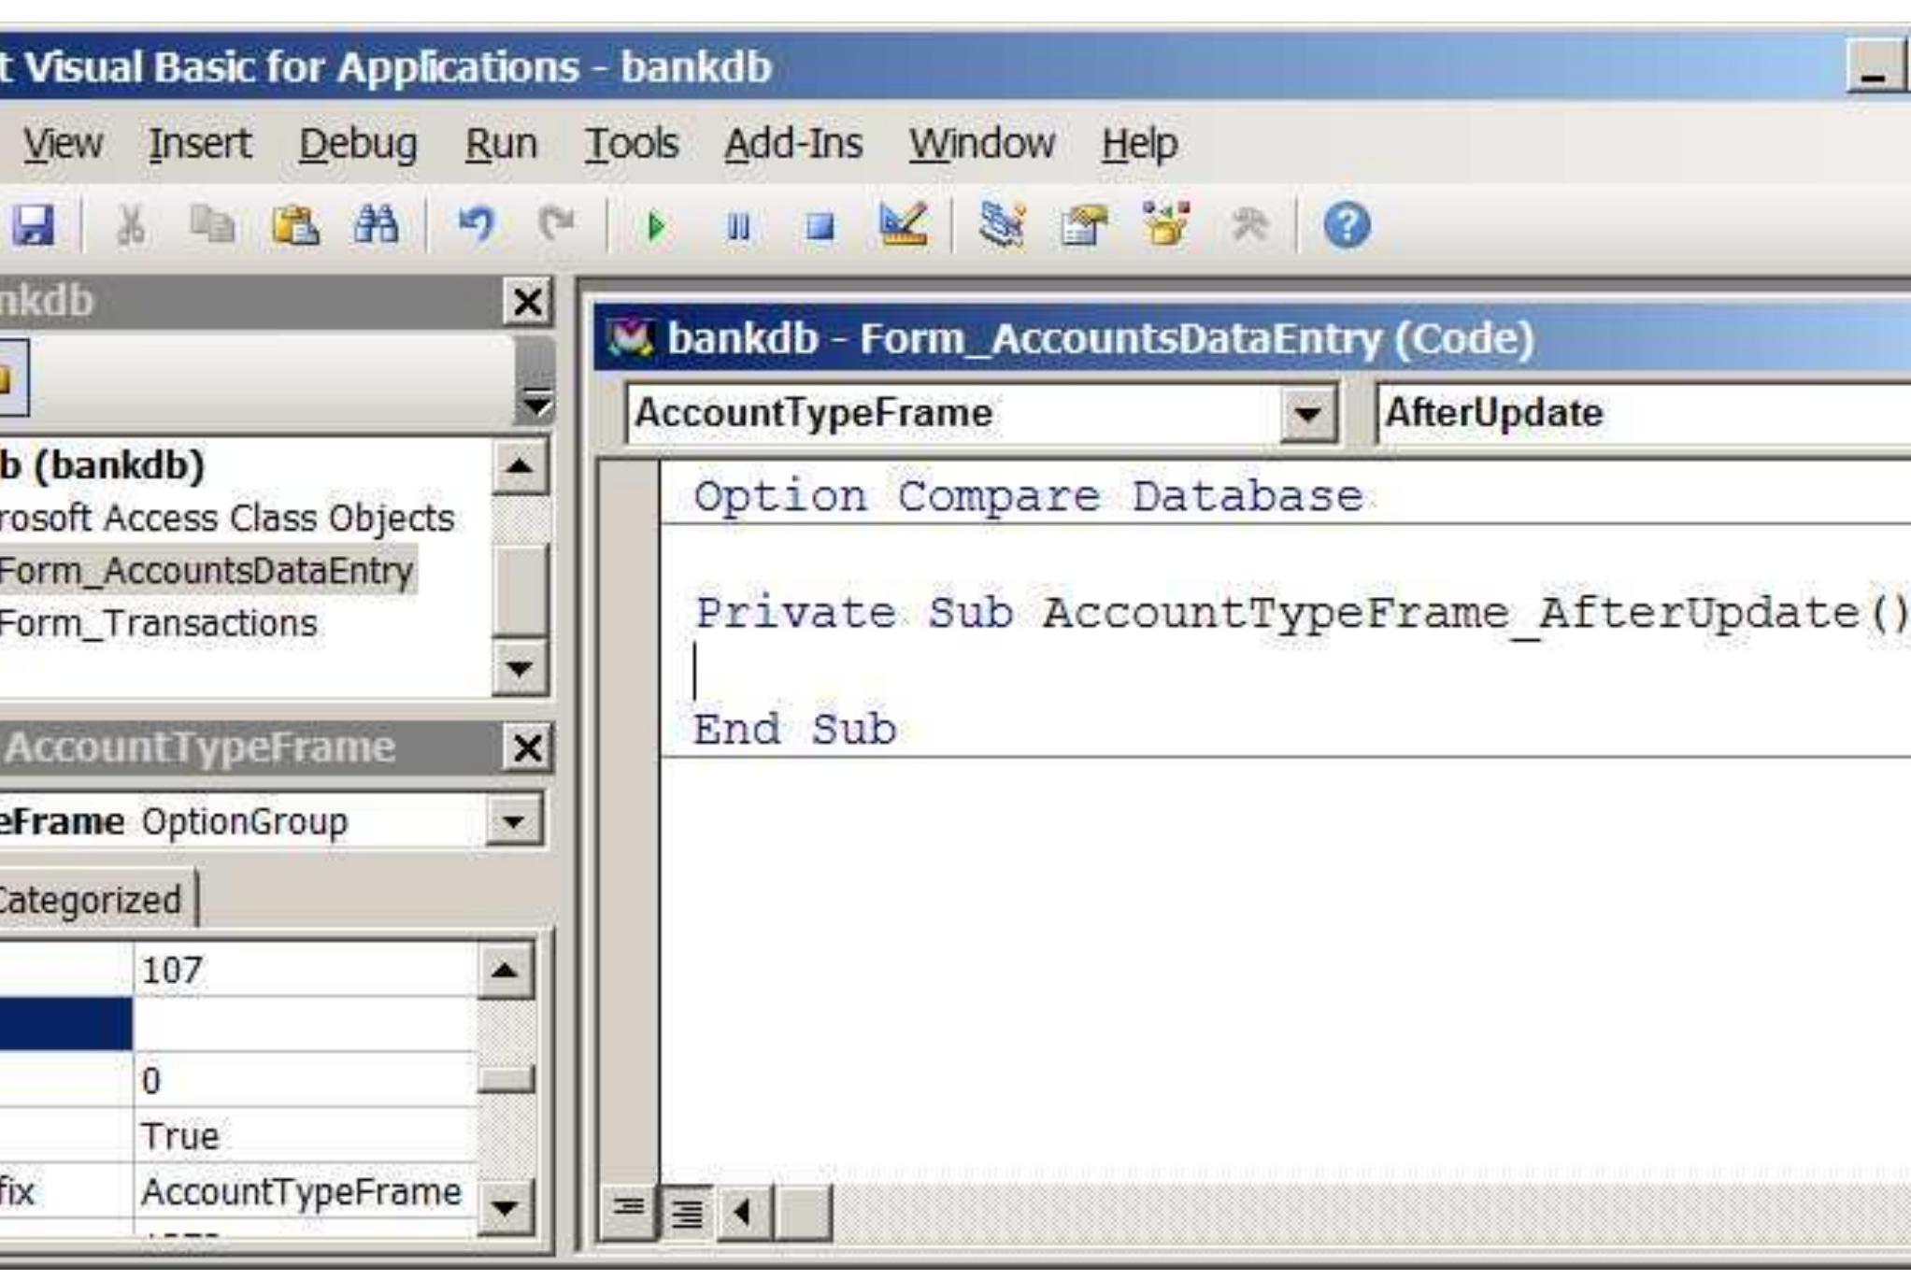Click the Undo arrow icon

pos(476,226)
